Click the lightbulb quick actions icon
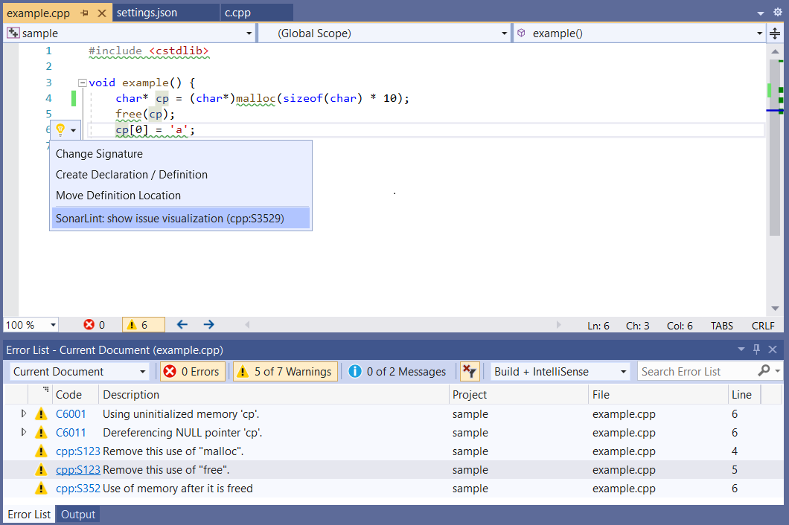Viewport: 789px width, 525px height. 60,130
